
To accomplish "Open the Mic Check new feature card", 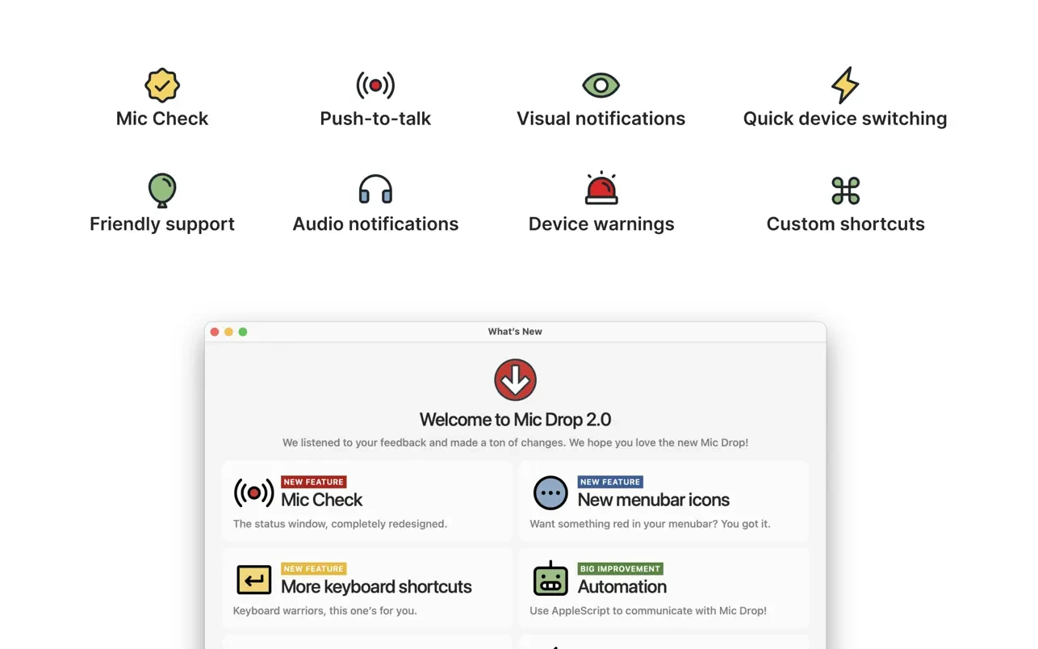I will (367, 501).
